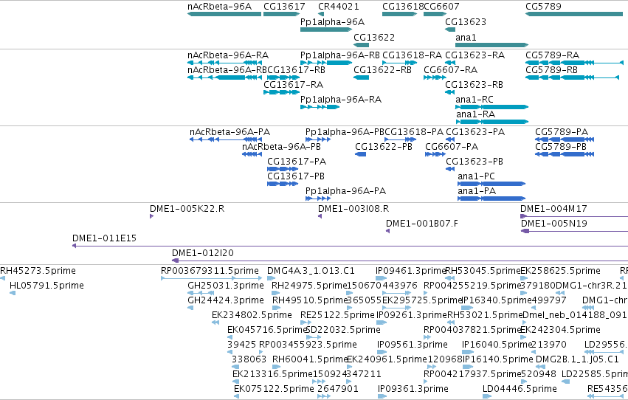Select protein CG6607-PA
Viewport: 628px width, 400px height.
pyautogui.click(x=435, y=154)
